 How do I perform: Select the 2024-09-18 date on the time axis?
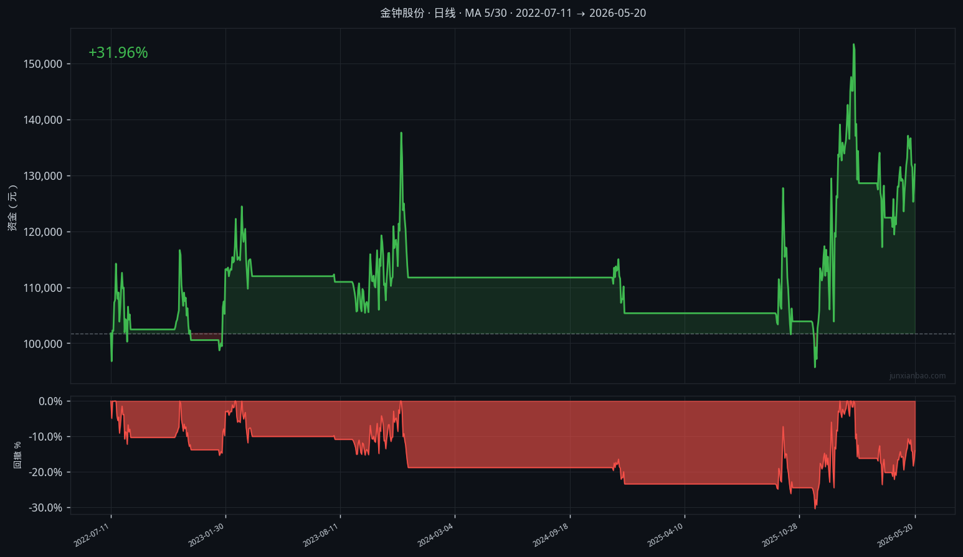551,535
